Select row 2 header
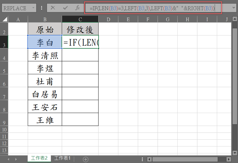The image size is (238, 163). pos(4,29)
